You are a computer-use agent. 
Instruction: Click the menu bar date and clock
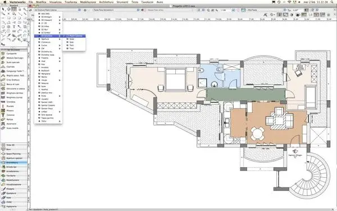pos(315,2)
